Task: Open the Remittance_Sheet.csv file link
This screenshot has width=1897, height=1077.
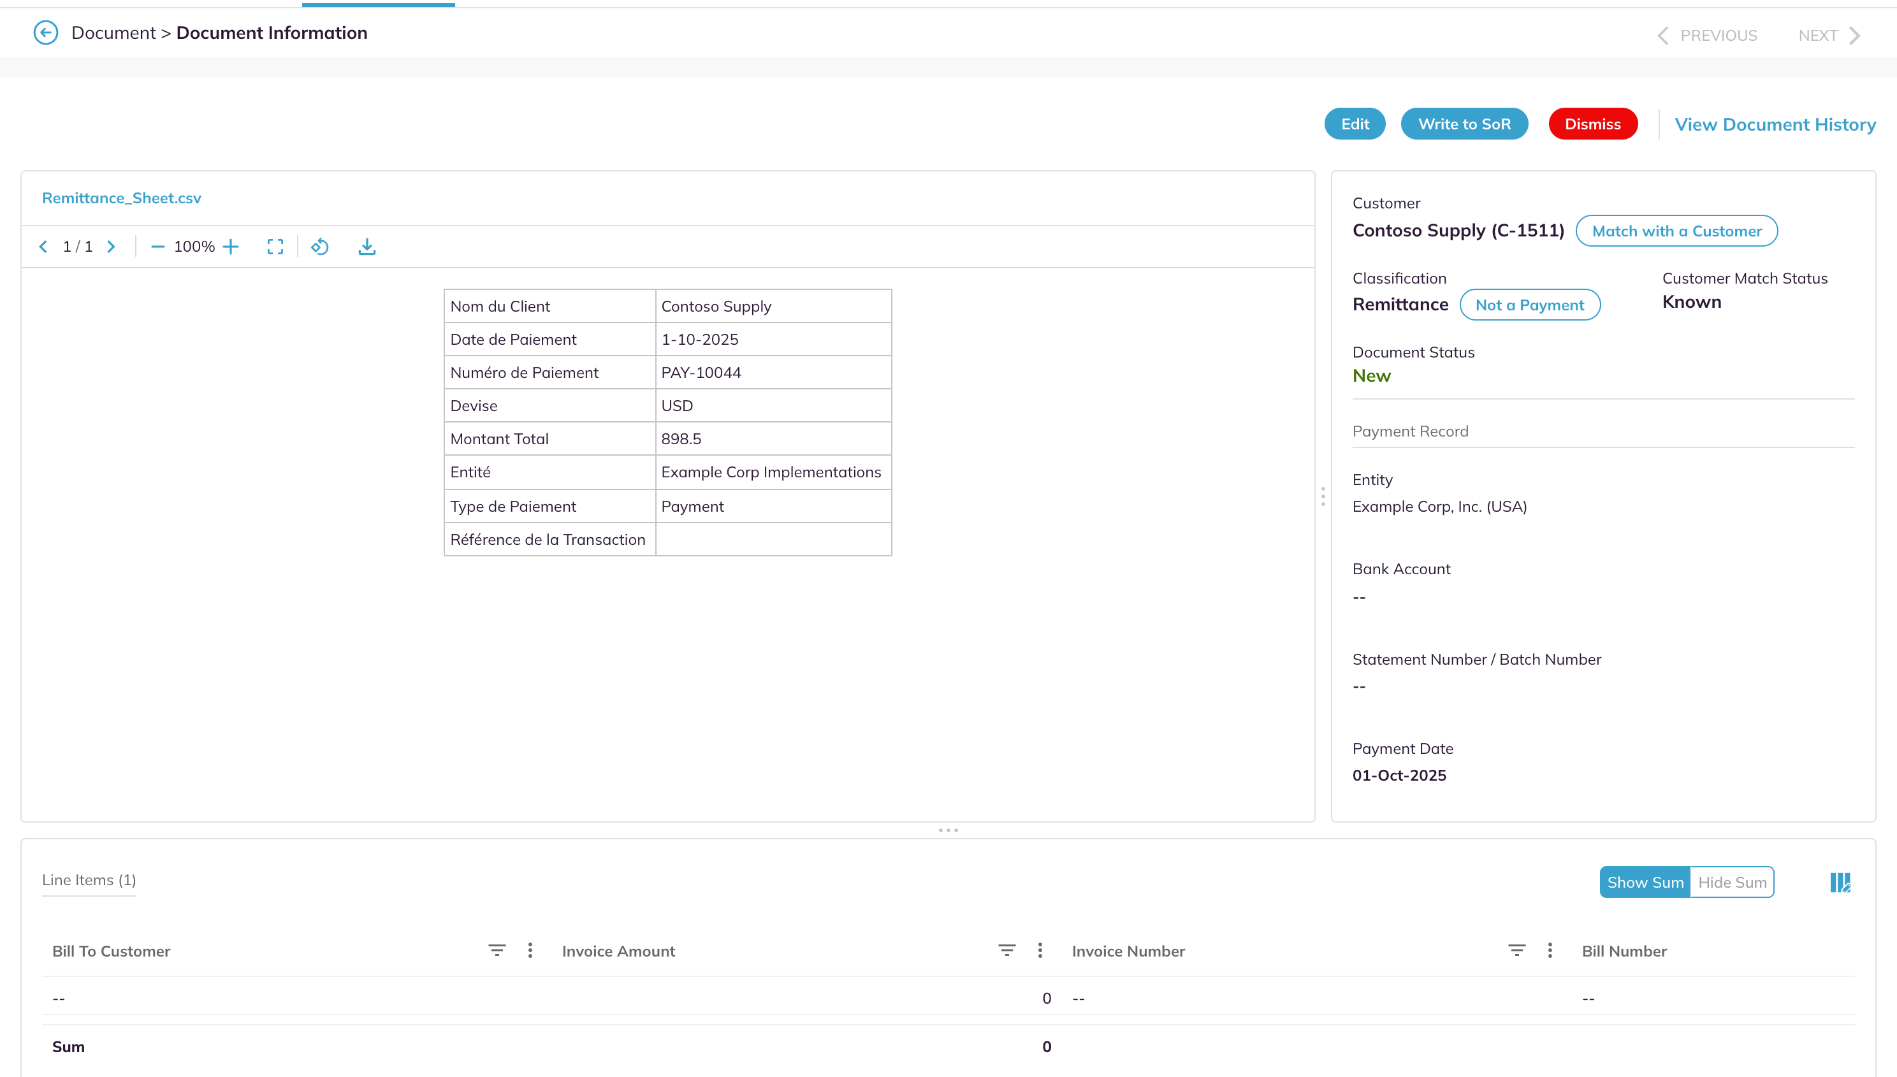Action: tap(121, 198)
